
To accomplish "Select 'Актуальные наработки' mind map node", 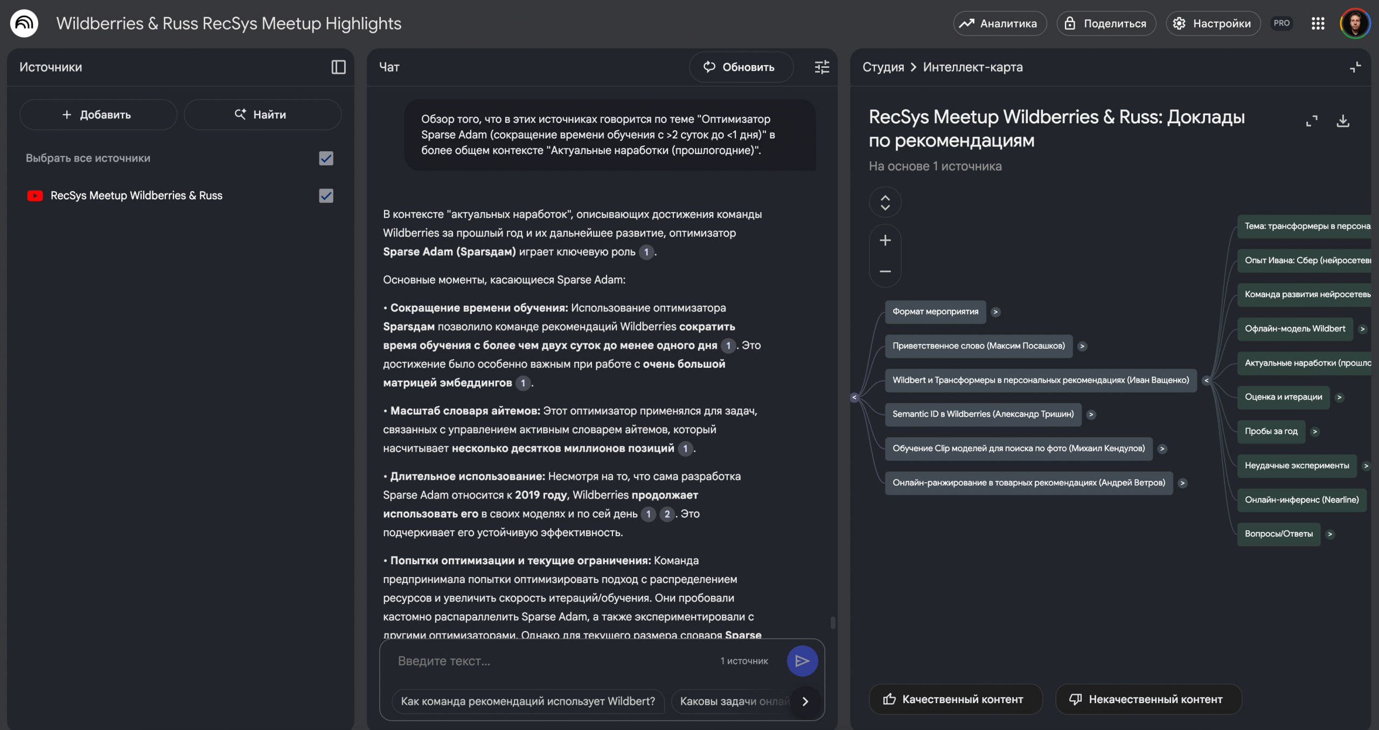I will pos(1305,363).
